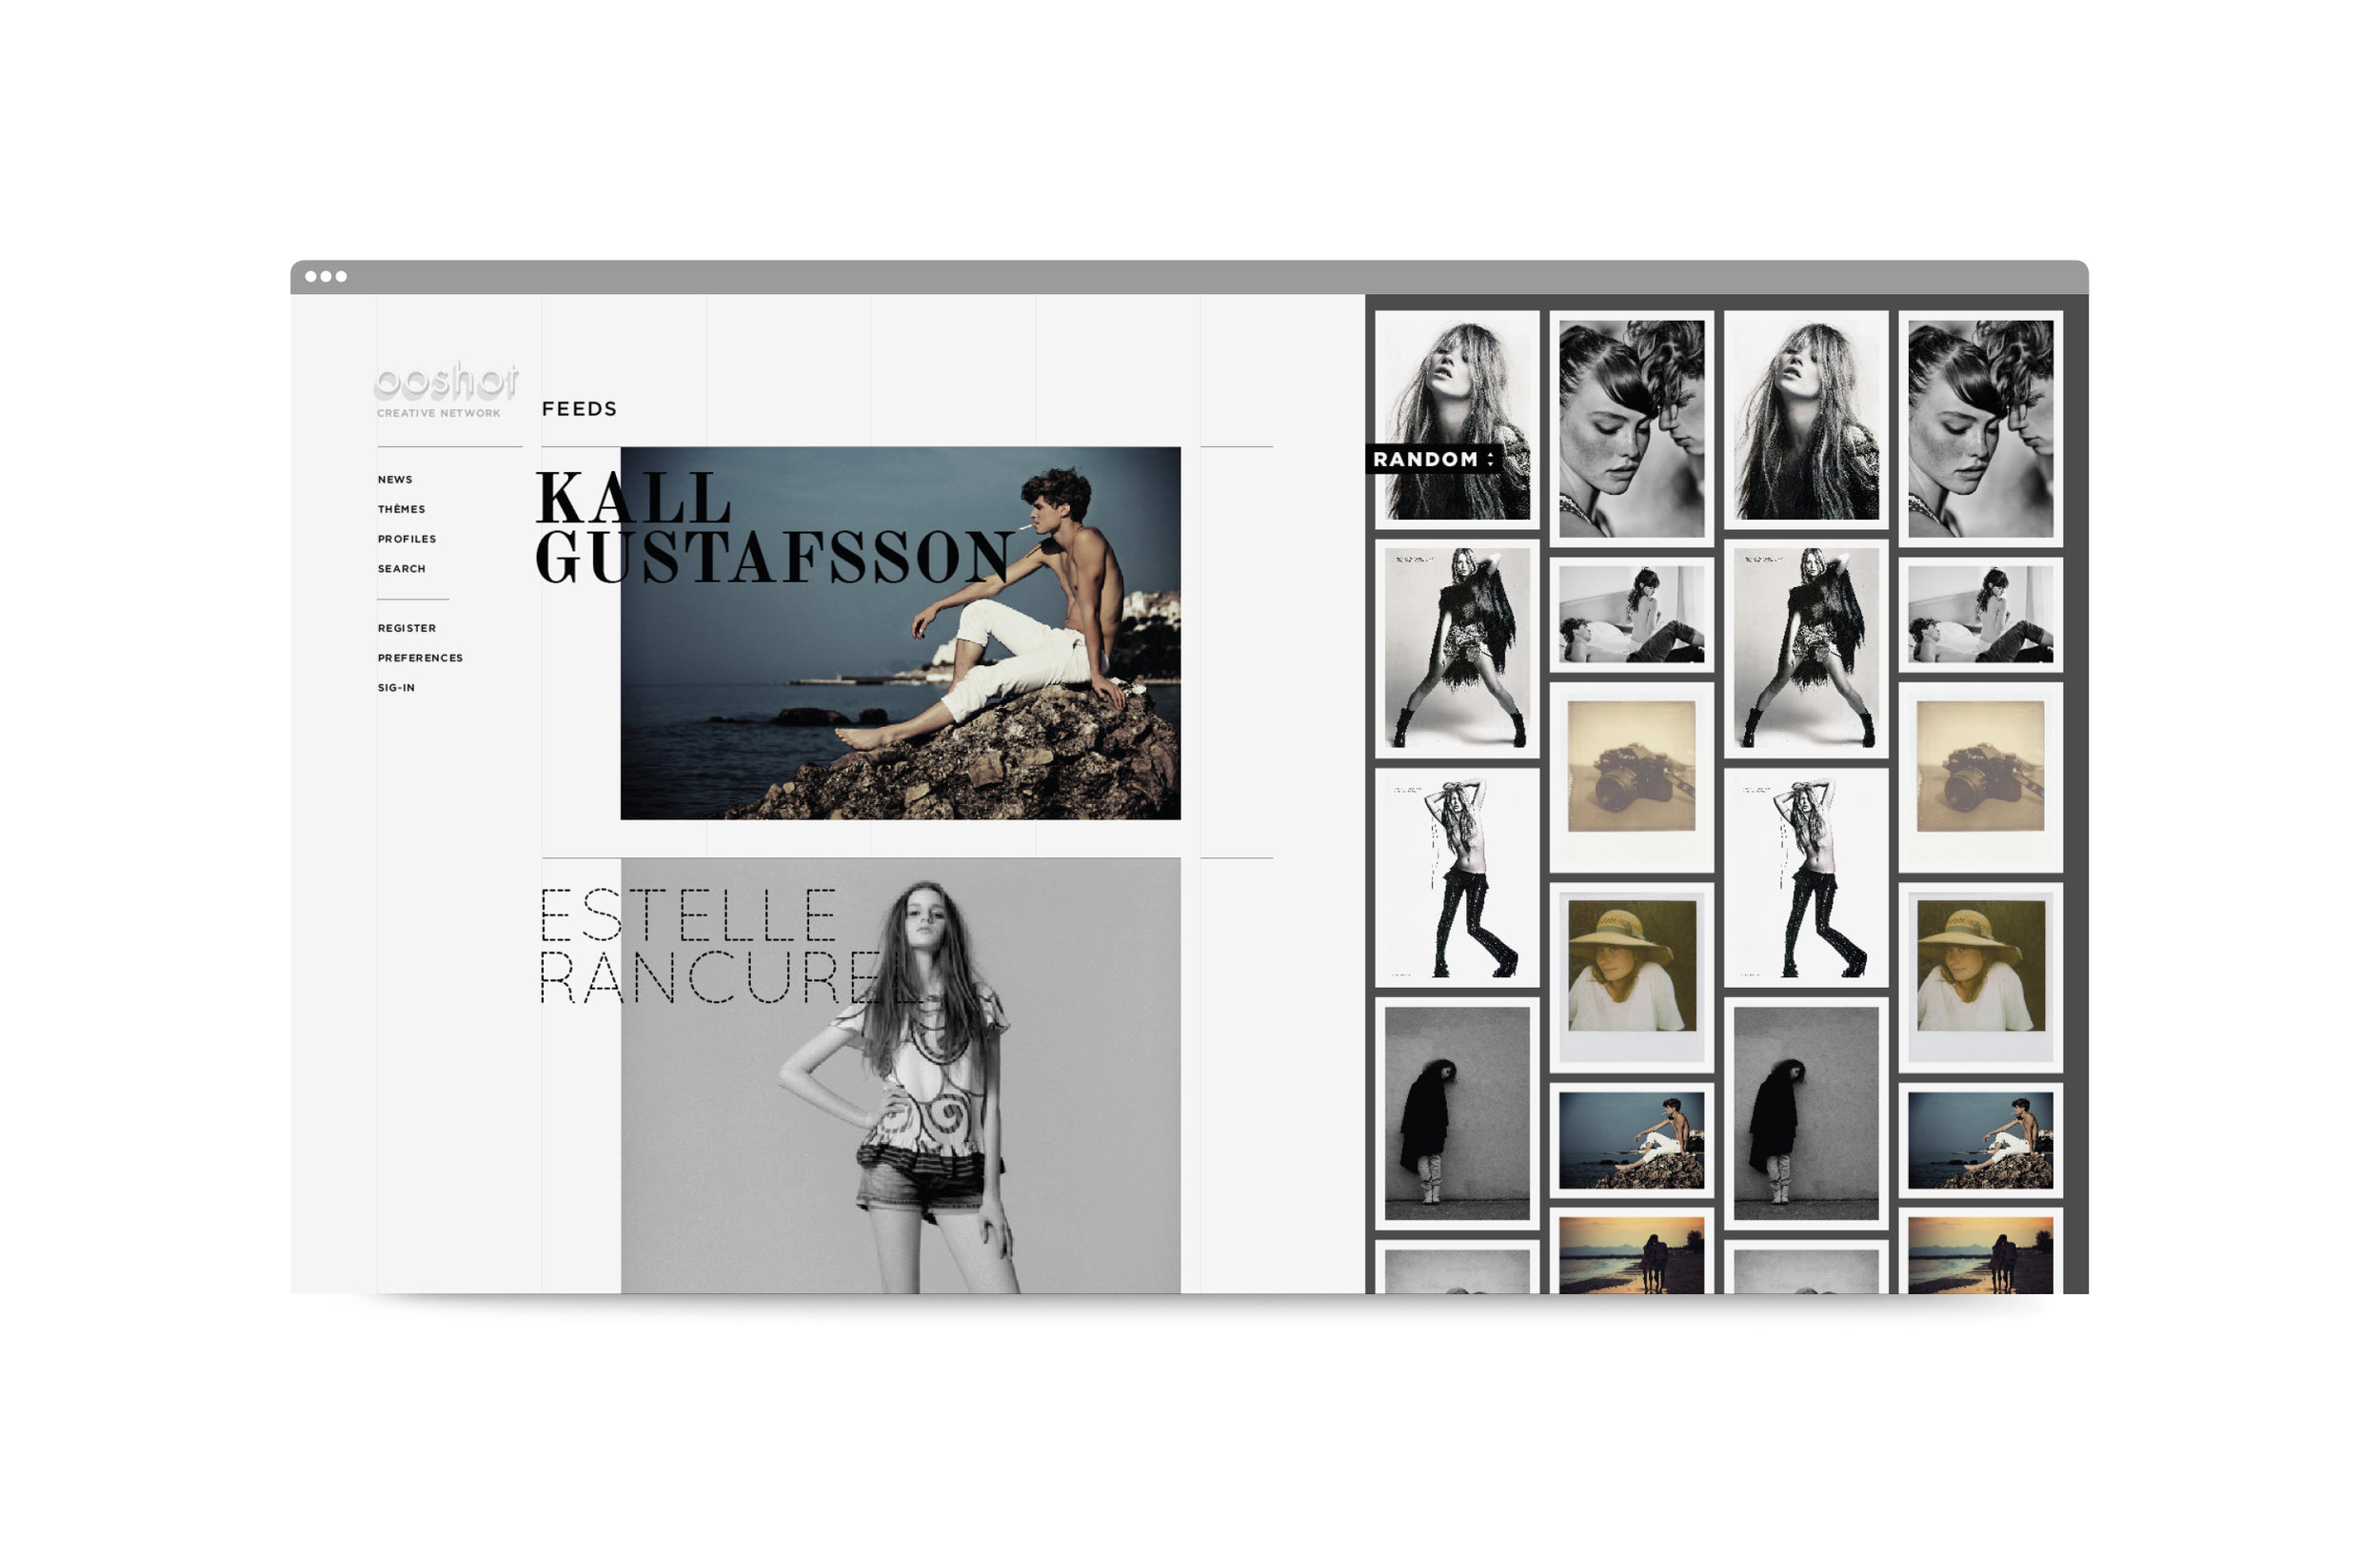The width and height of the screenshot is (2380, 1554).
Task: Open the Kall Gustafsson feed title
Action: [x=775, y=526]
